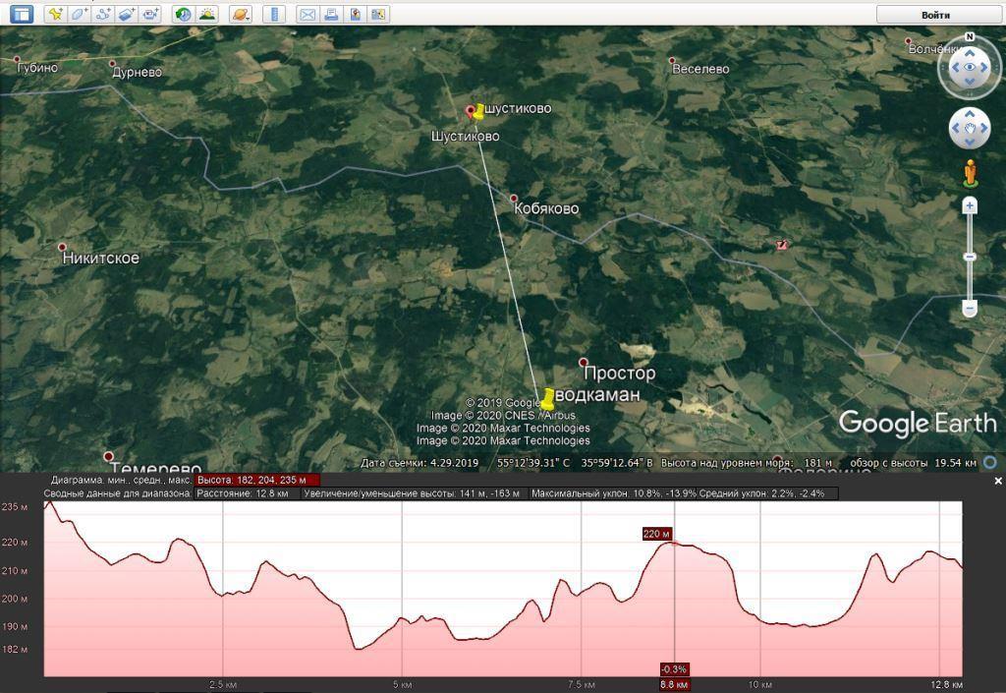Image resolution: width=1006 pixels, height=693 pixels.
Task: Click the Record a Tour camera icon
Action: click(150, 14)
